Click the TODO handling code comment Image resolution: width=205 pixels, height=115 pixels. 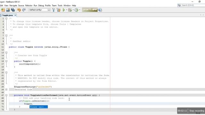[x=42, y=98]
